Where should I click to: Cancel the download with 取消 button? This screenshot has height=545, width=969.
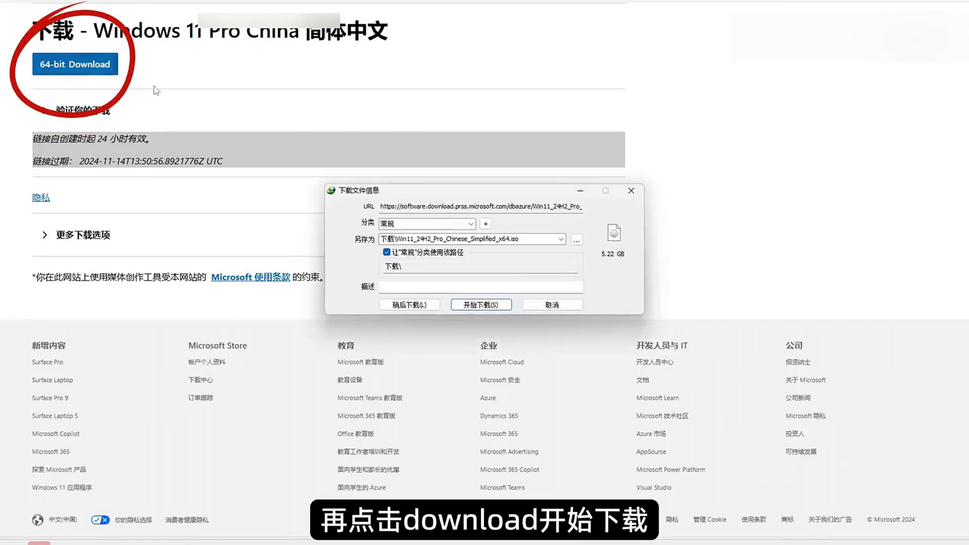coord(552,305)
